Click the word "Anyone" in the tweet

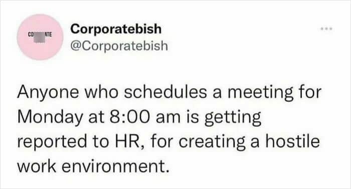48,93
